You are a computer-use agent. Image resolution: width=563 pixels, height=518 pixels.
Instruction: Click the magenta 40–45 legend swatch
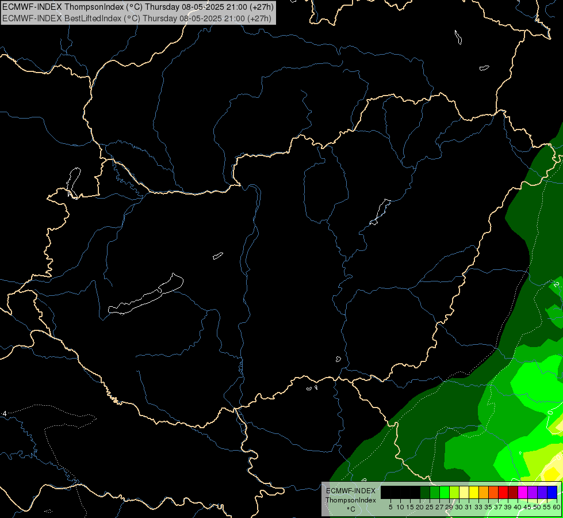522,492
